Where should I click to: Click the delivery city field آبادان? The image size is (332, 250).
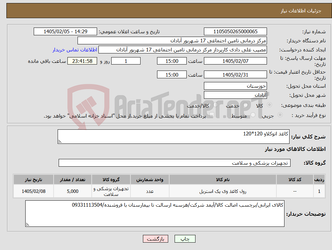[235, 95]
